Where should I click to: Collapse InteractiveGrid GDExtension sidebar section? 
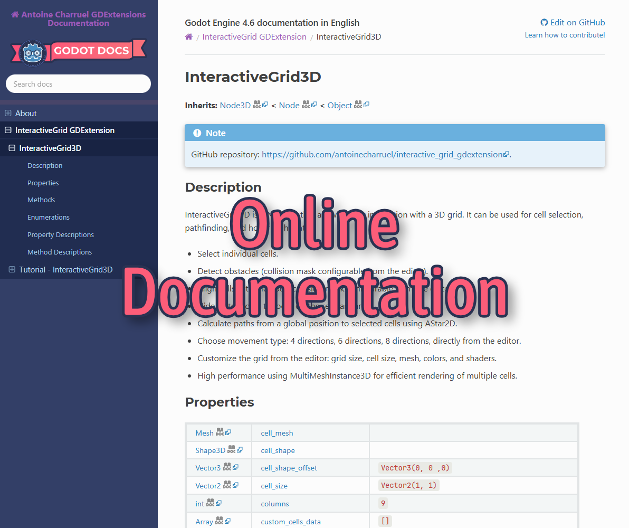pyautogui.click(x=8, y=130)
